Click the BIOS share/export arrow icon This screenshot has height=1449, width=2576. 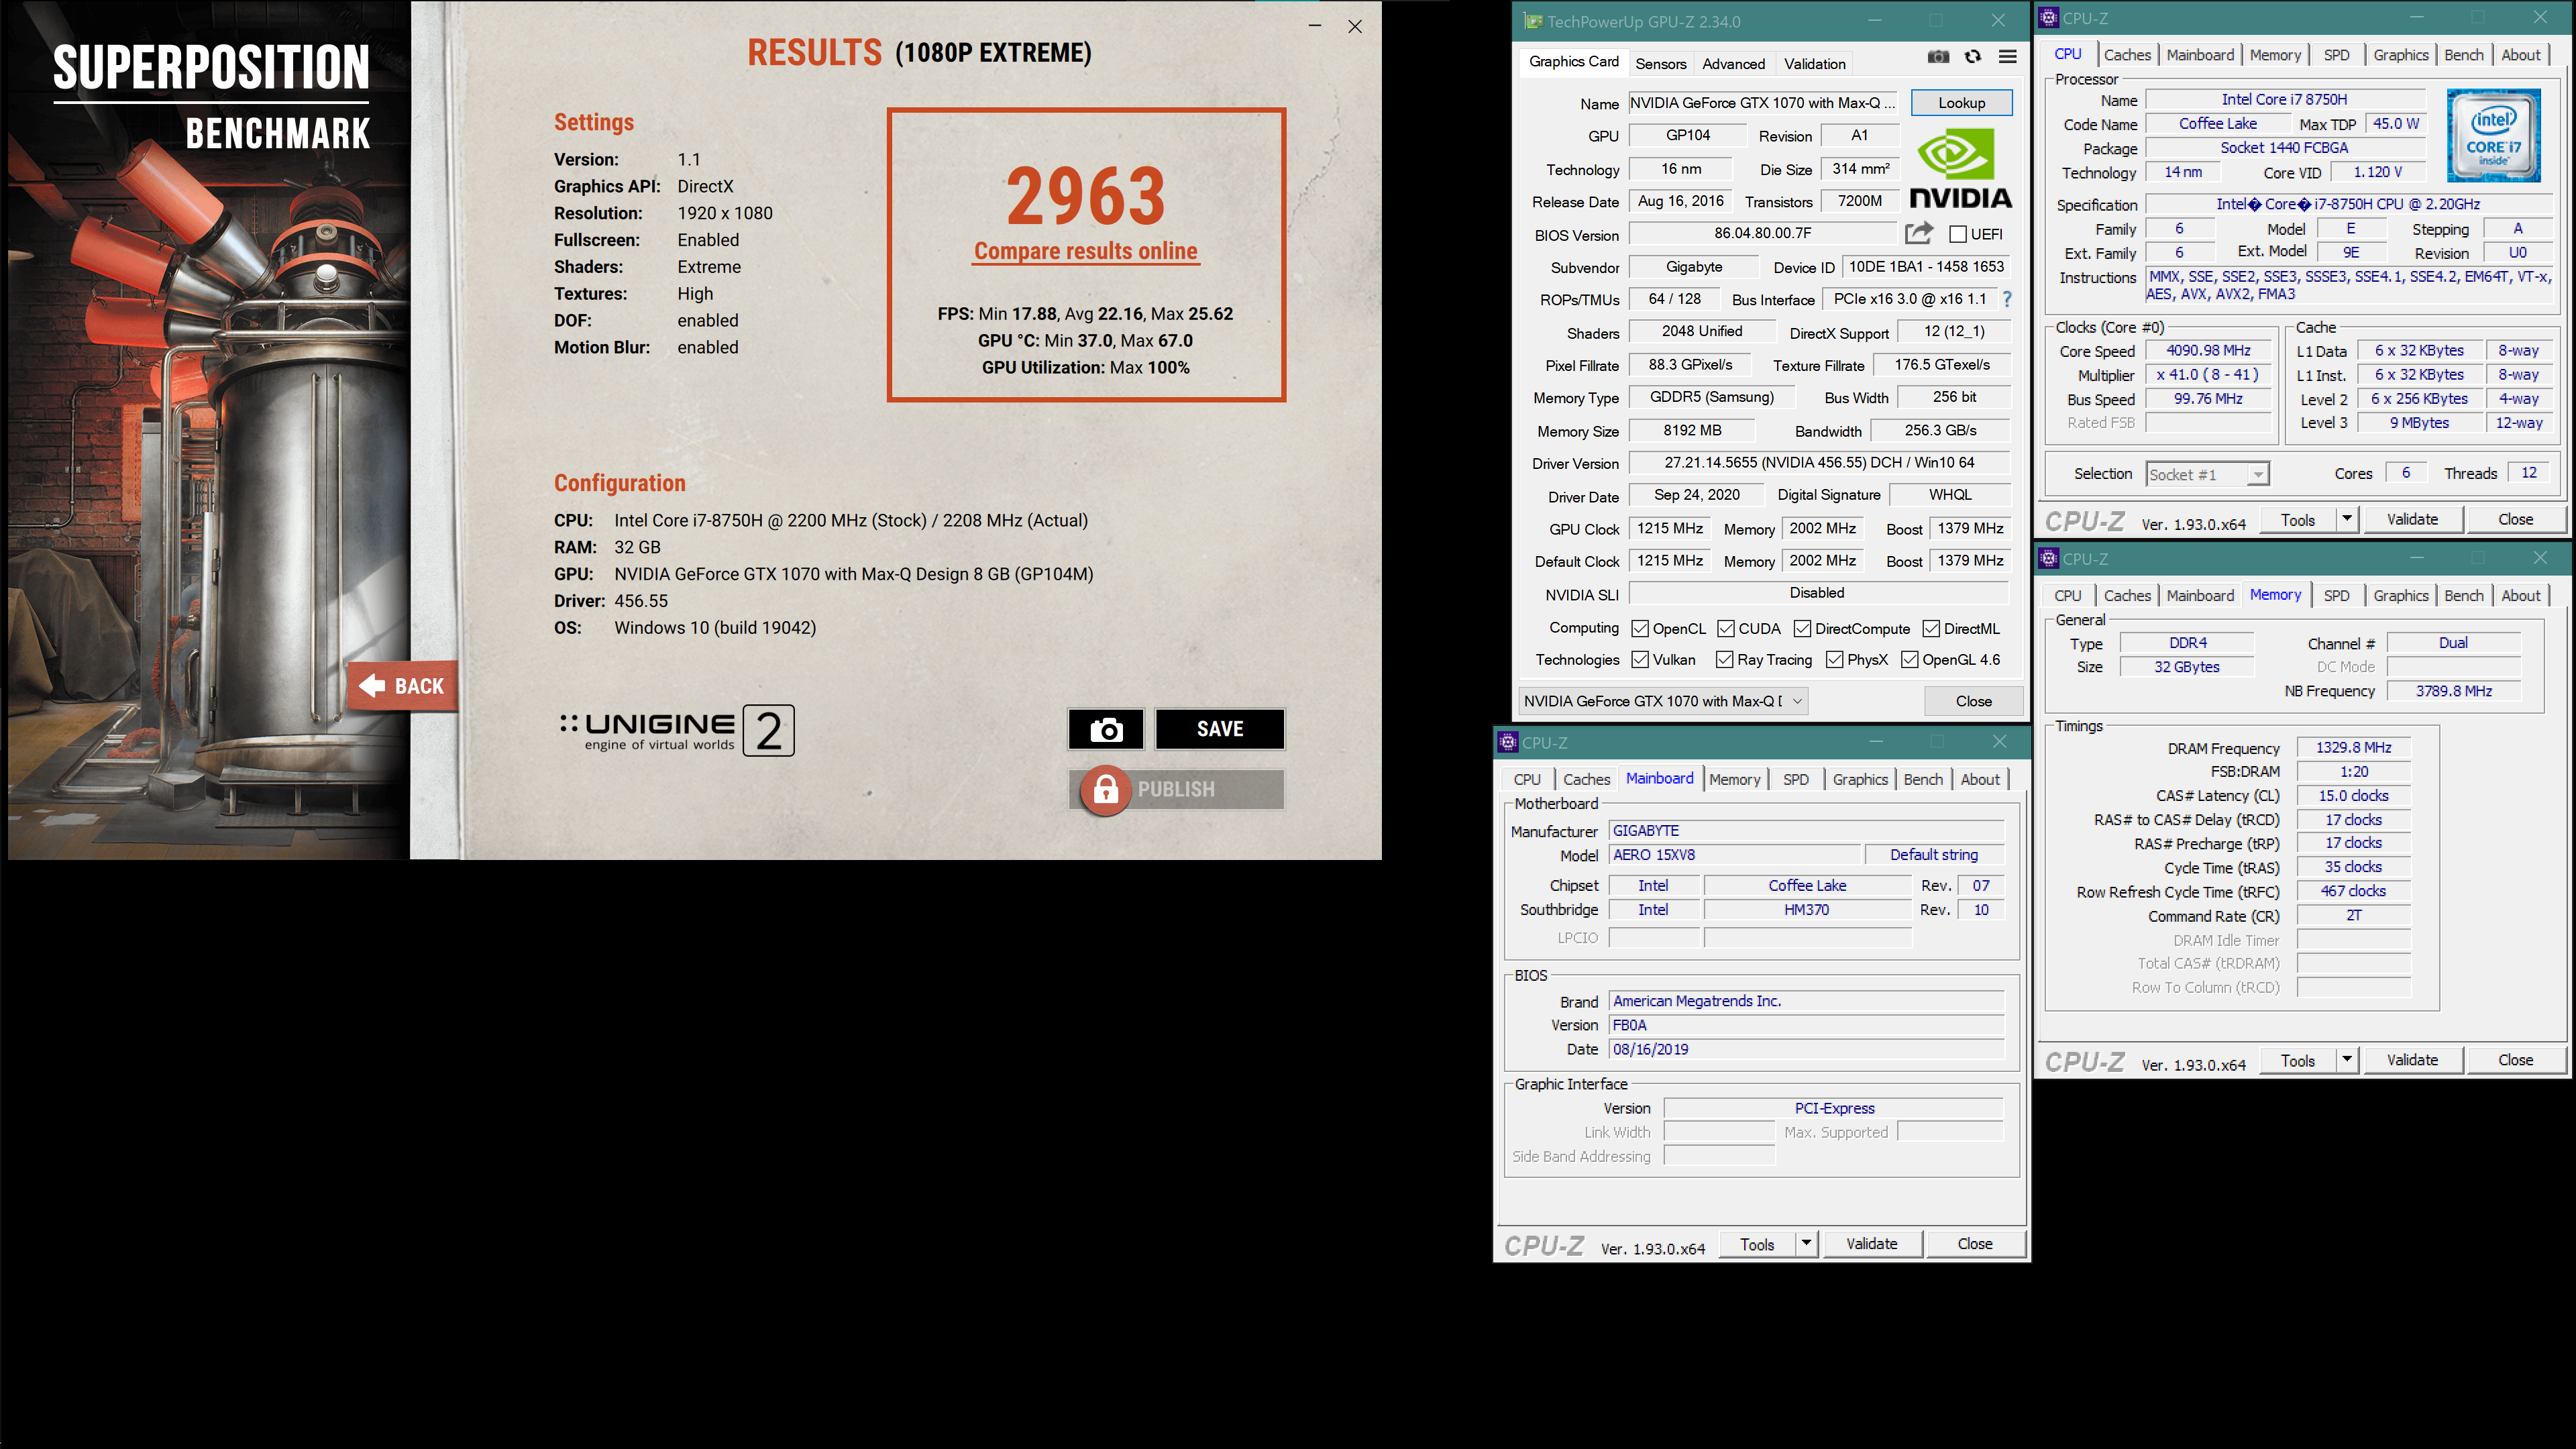tap(1918, 233)
